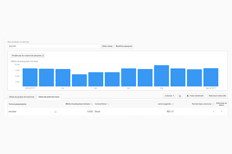
Task: Select the Ideias de palavras-chave tab
Action: pos(49,97)
